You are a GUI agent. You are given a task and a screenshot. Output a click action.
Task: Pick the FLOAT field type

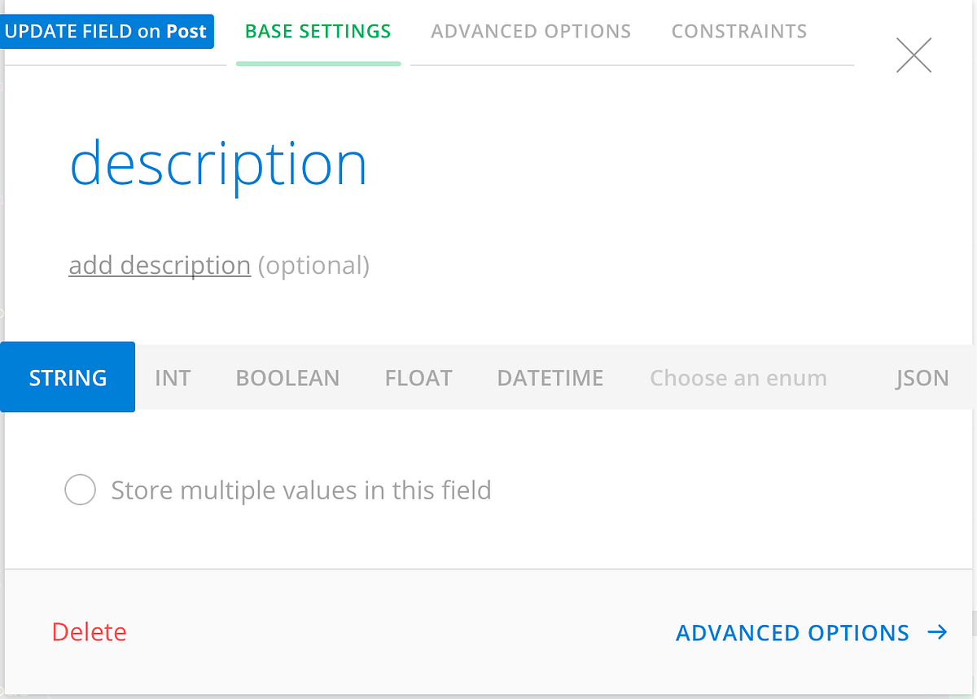click(418, 378)
